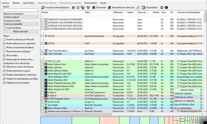Open the Ayuda menu
The image size is (207, 124).
click(x=103, y=3)
